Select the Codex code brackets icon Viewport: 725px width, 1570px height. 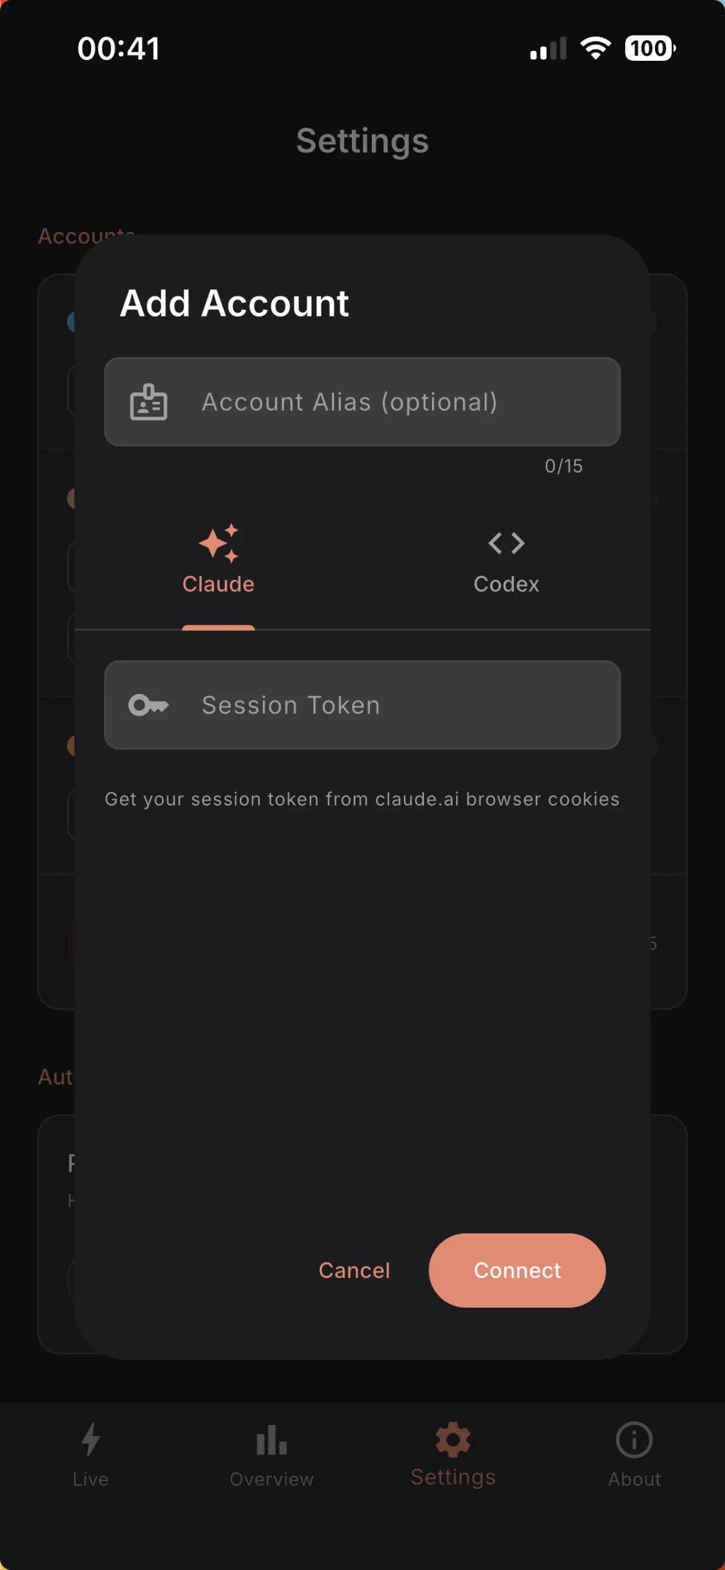[506, 543]
